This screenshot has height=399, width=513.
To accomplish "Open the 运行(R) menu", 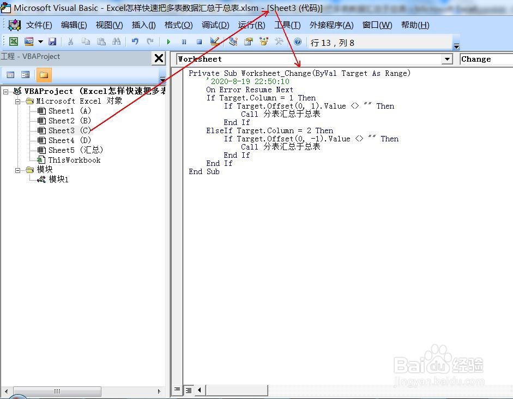I will pyautogui.click(x=251, y=25).
